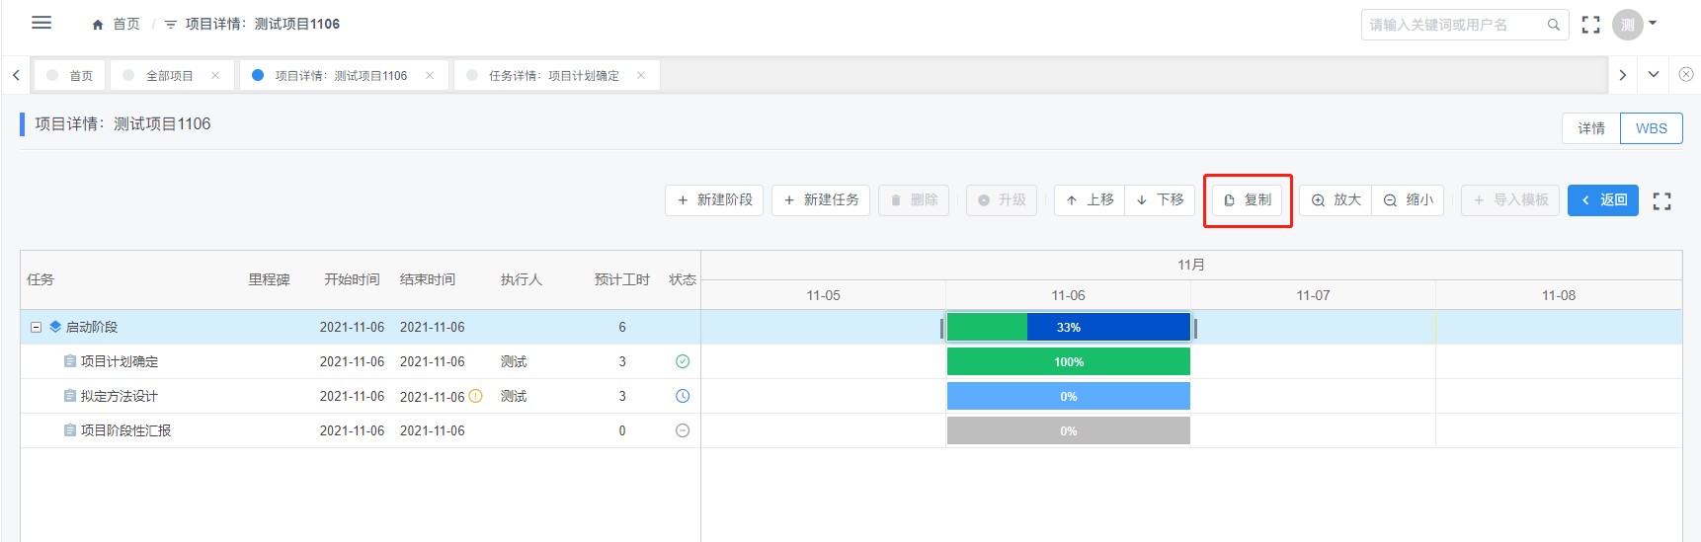Click the 启动阶段 layers icon
1701x542 pixels.
(55, 327)
